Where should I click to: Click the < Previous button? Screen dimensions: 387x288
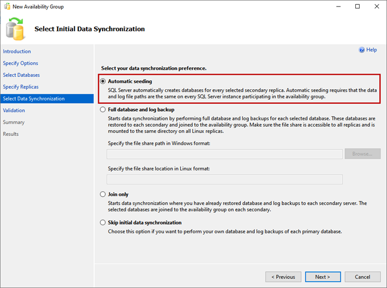click(x=283, y=277)
